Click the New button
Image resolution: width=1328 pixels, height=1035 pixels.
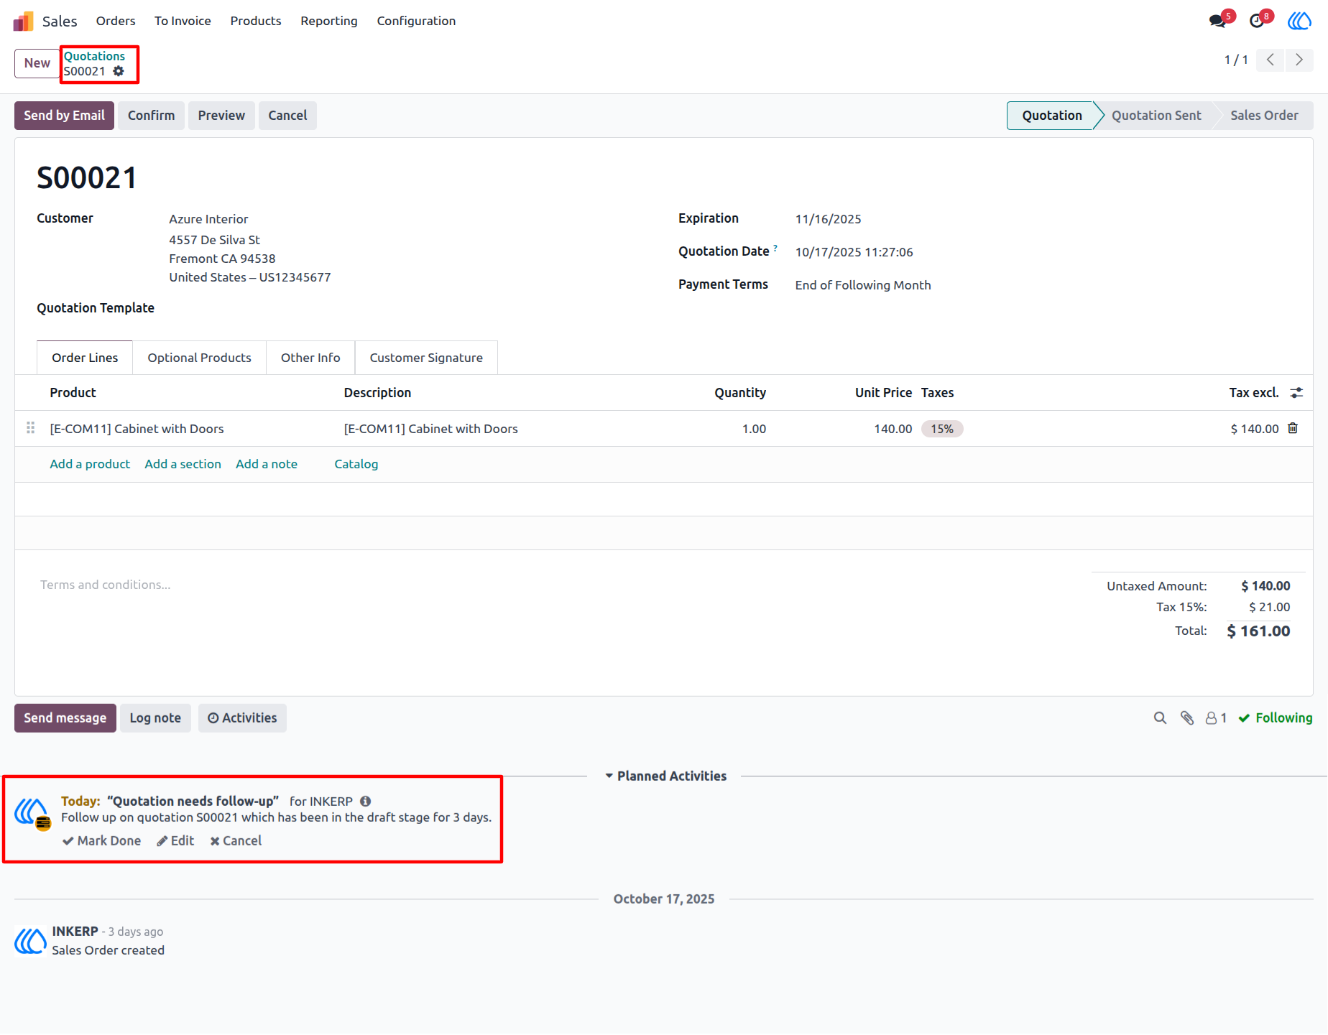click(37, 63)
